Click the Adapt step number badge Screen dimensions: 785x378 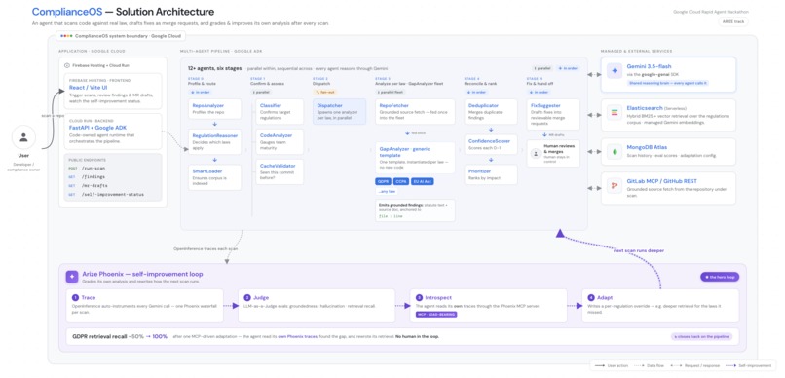591,297
